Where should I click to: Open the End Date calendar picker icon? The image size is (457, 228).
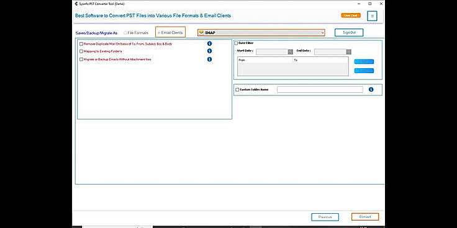[x=348, y=52]
